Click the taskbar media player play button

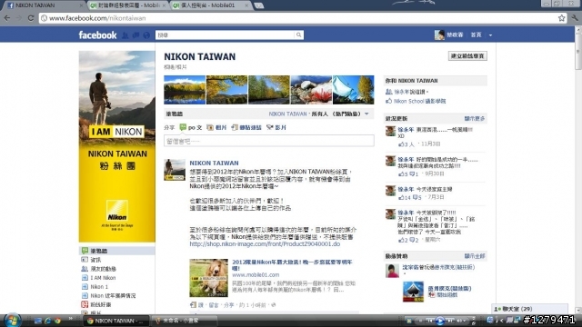pos(439,321)
